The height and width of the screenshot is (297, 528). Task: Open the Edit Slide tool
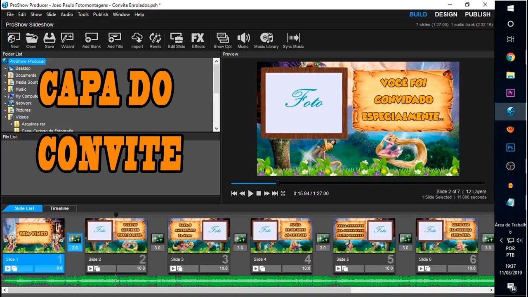point(177,40)
